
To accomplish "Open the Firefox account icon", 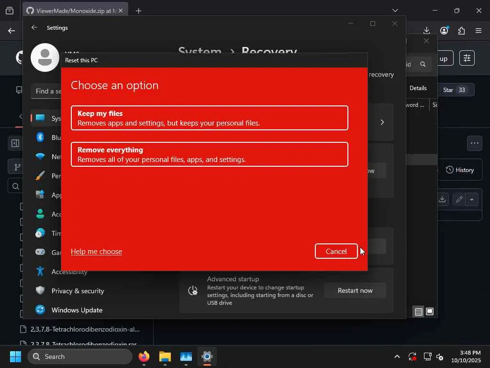I will pyautogui.click(x=444, y=30).
